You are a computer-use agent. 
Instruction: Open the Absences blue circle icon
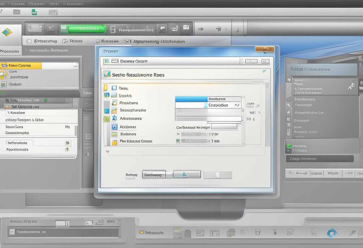click(114, 127)
